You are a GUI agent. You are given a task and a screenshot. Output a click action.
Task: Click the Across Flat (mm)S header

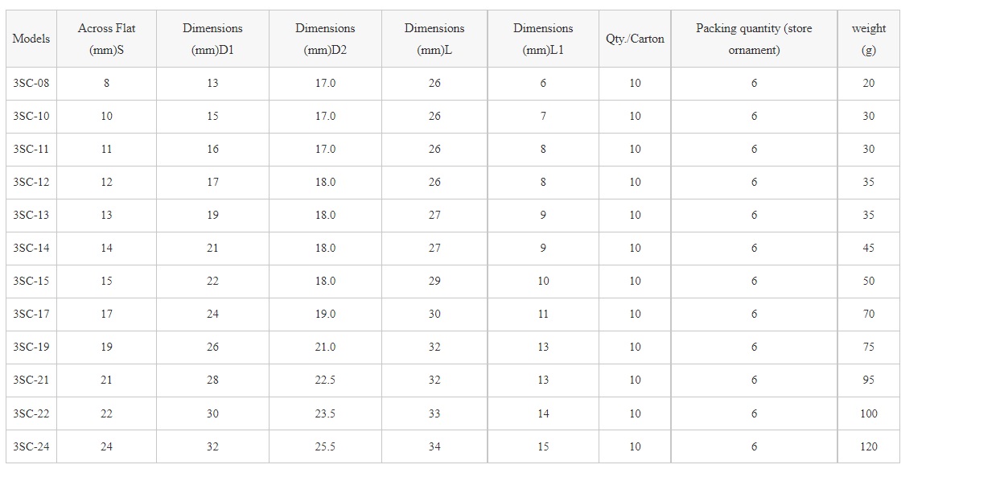(x=106, y=39)
